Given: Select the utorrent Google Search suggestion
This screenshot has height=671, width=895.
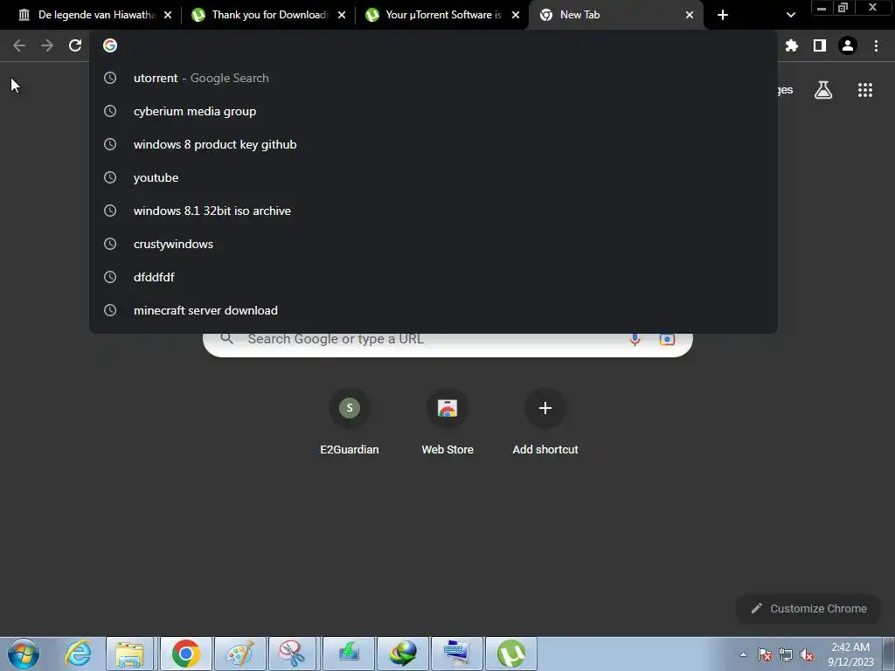Looking at the screenshot, I should pos(434,78).
